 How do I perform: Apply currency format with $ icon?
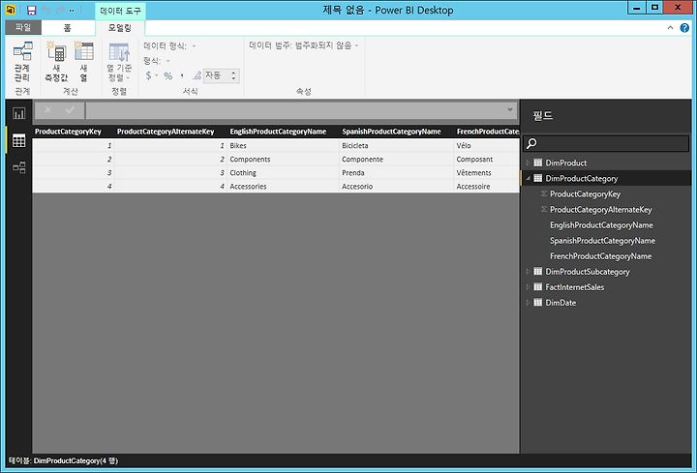coord(148,75)
